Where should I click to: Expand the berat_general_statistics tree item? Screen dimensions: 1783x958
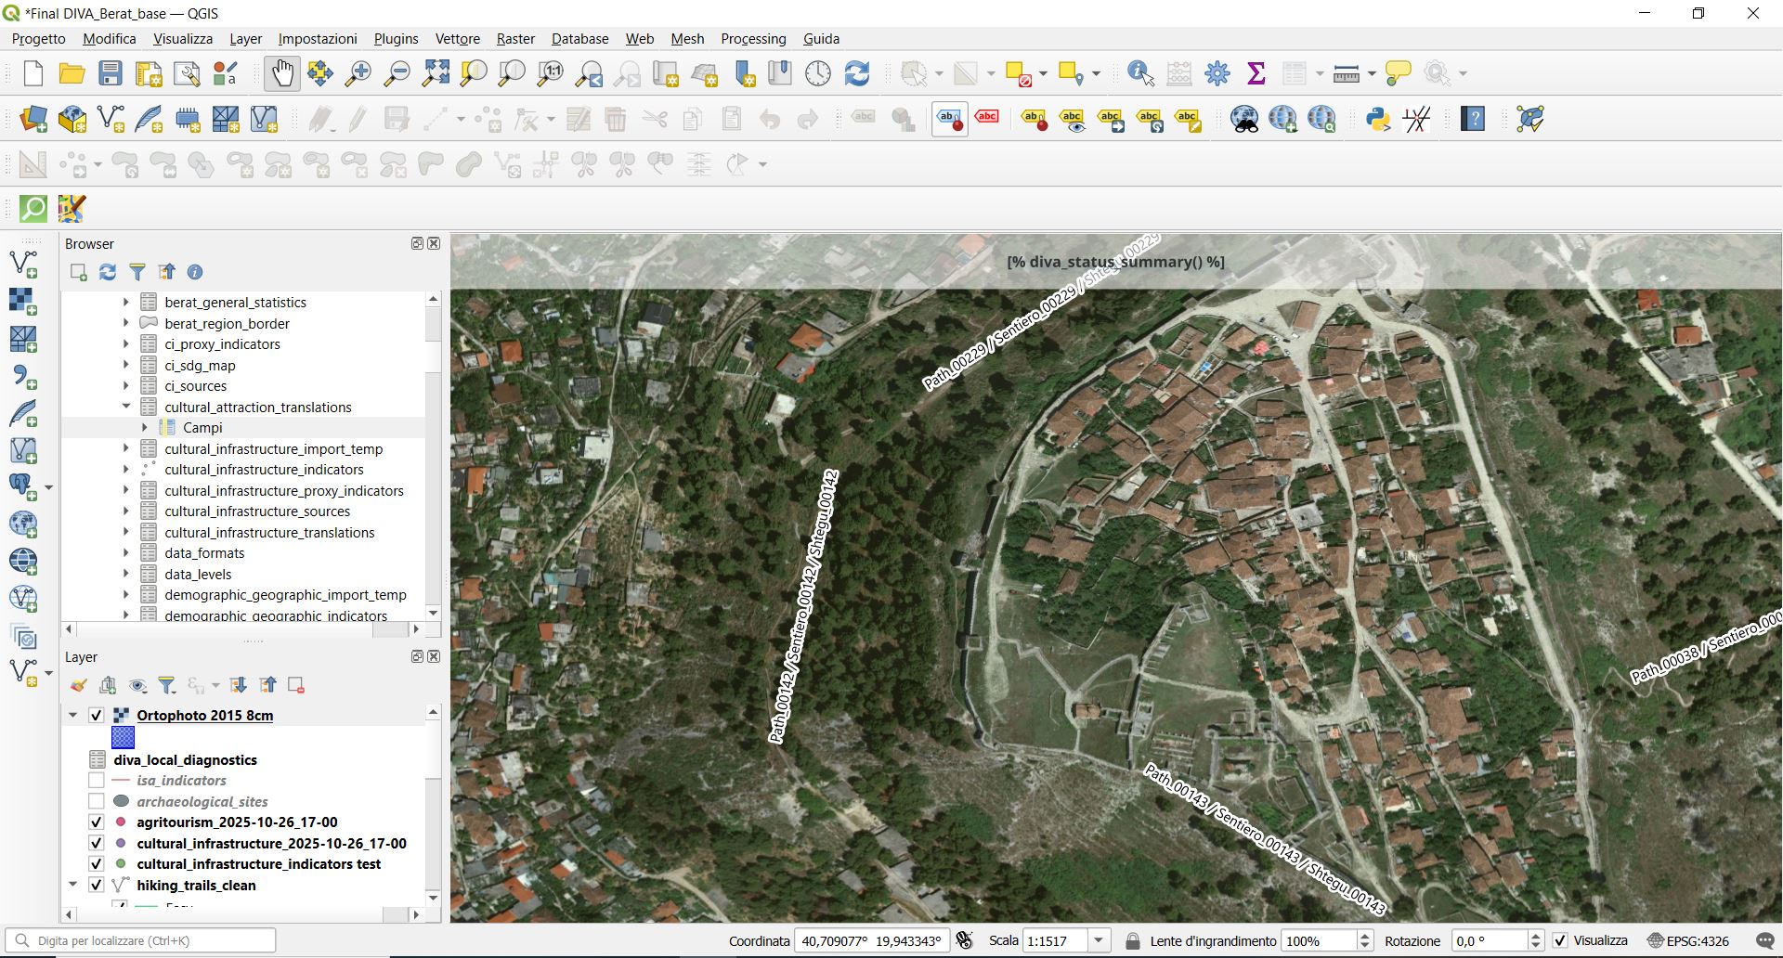tap(126, 302)
